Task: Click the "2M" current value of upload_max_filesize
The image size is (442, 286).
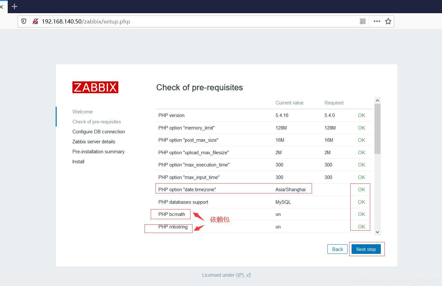Action: pyautogui.click(x=278, y=153)
